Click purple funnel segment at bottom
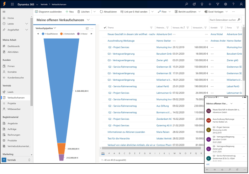 click(x=61, y=158)
